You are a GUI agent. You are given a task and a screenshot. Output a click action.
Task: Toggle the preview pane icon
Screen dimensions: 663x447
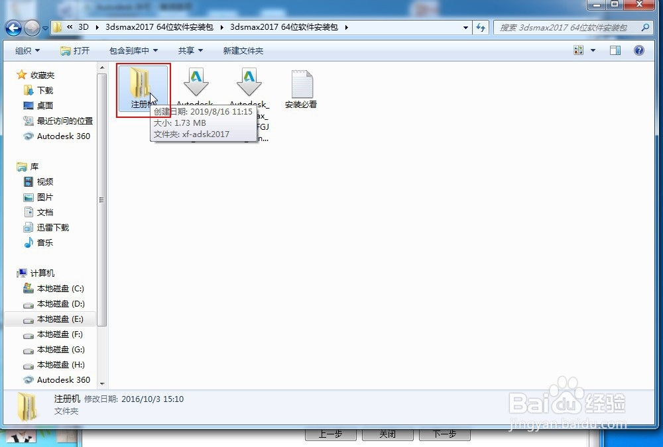click(x=615, y=51)
